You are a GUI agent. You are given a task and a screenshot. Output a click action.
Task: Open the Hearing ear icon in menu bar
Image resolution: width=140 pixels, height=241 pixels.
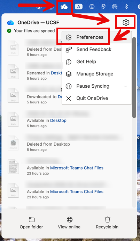(x=103, y=7)
